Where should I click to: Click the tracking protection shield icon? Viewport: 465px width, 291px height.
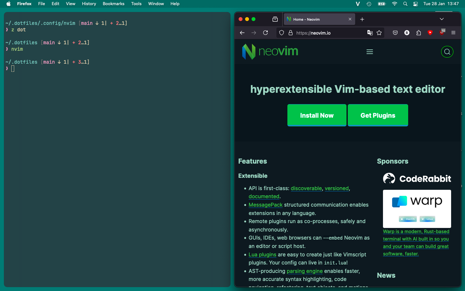282,33
